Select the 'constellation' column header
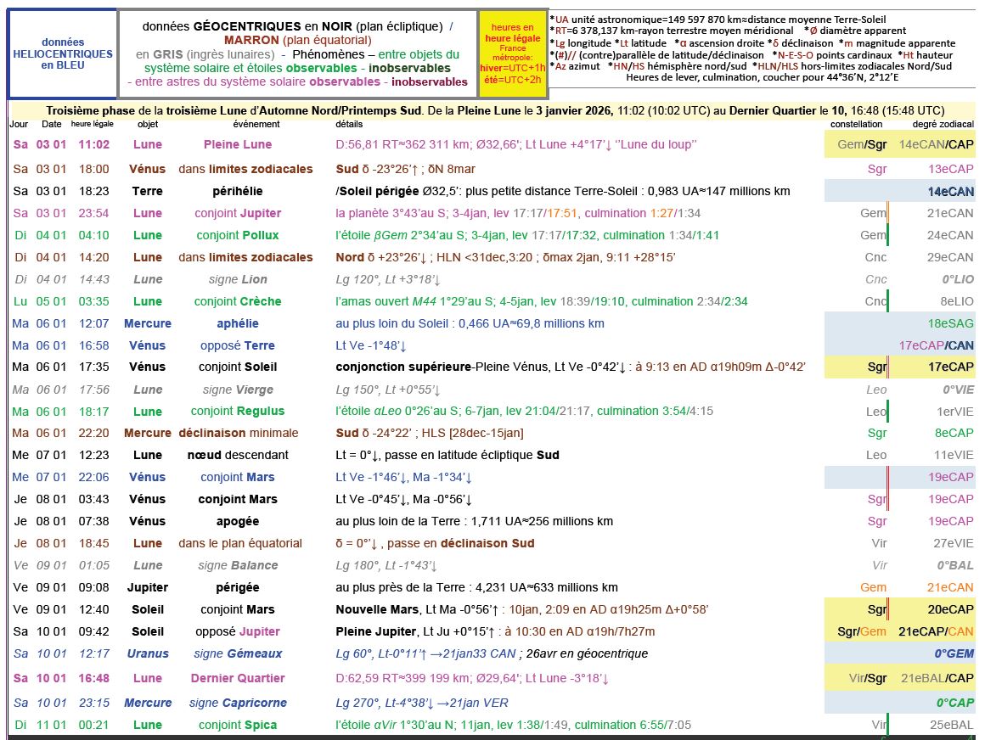Screen dimensions: 985x740 (x=857, y=124)
